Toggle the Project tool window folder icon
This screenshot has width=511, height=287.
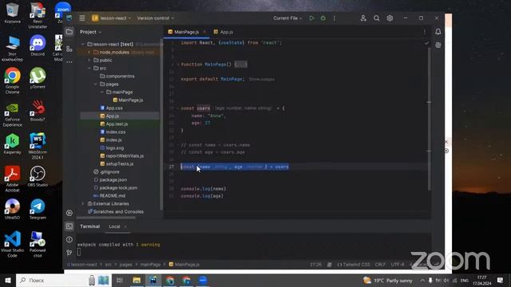tap(69, 32)
